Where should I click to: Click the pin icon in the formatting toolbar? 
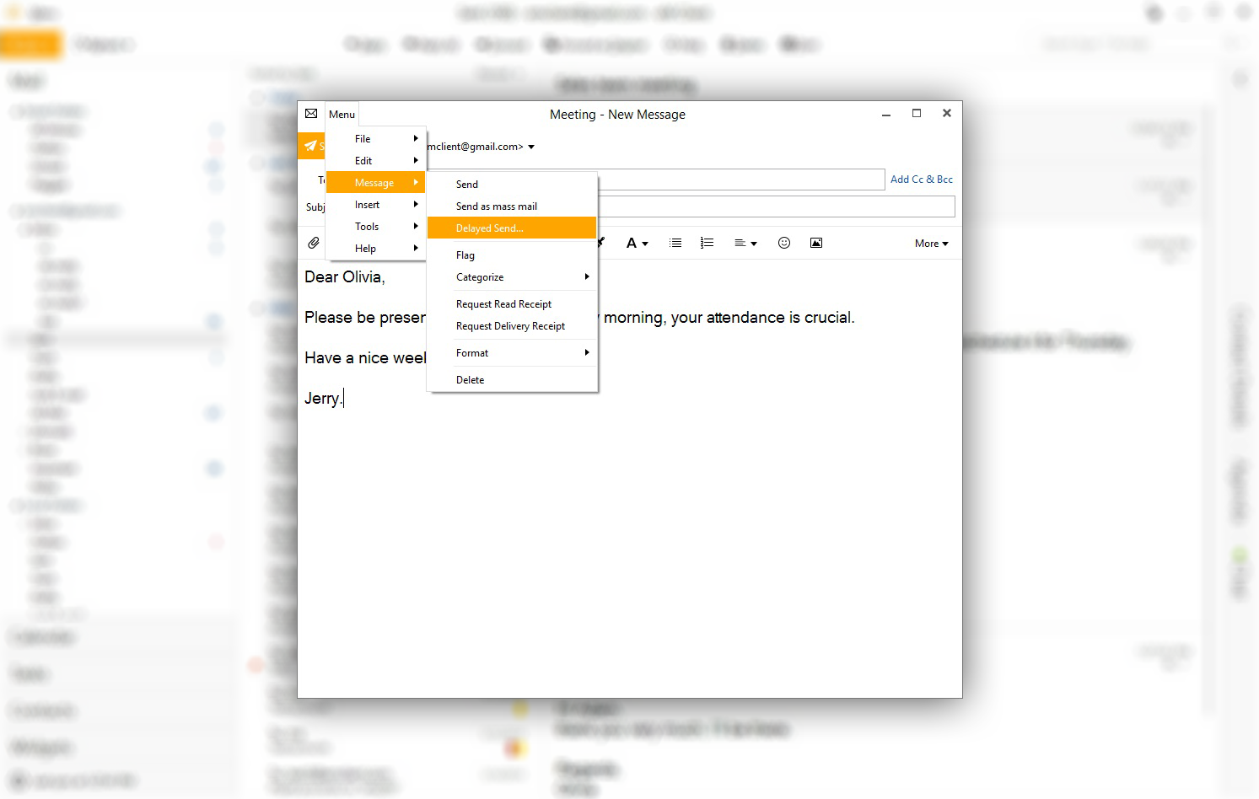pyautogui.click(x=600, y=242)
